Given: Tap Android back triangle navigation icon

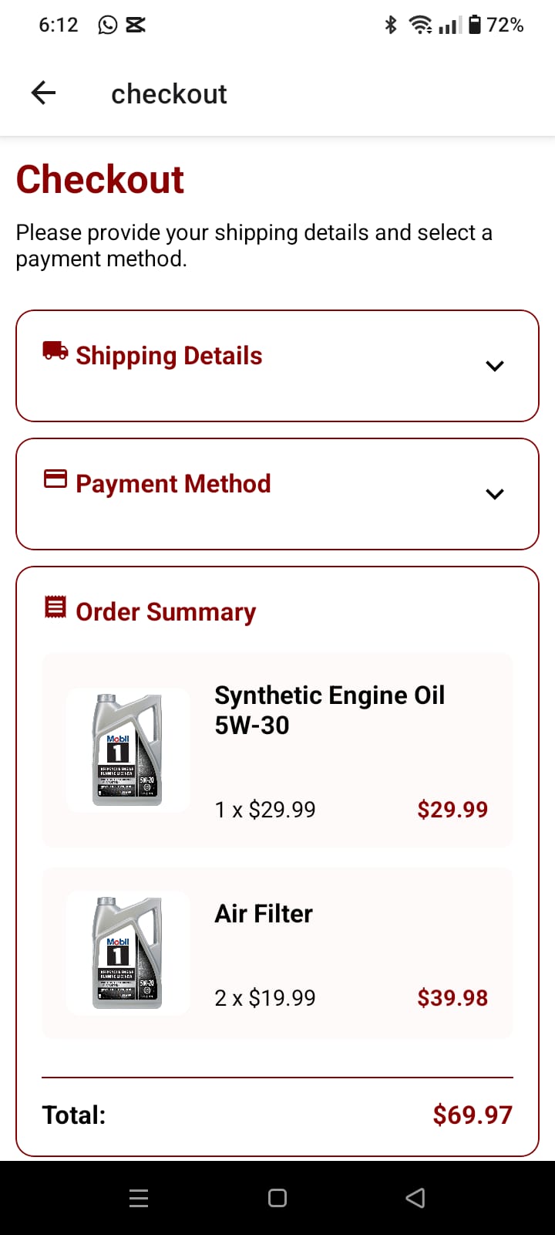Looking at the screenshot, I should (415, 1198).
